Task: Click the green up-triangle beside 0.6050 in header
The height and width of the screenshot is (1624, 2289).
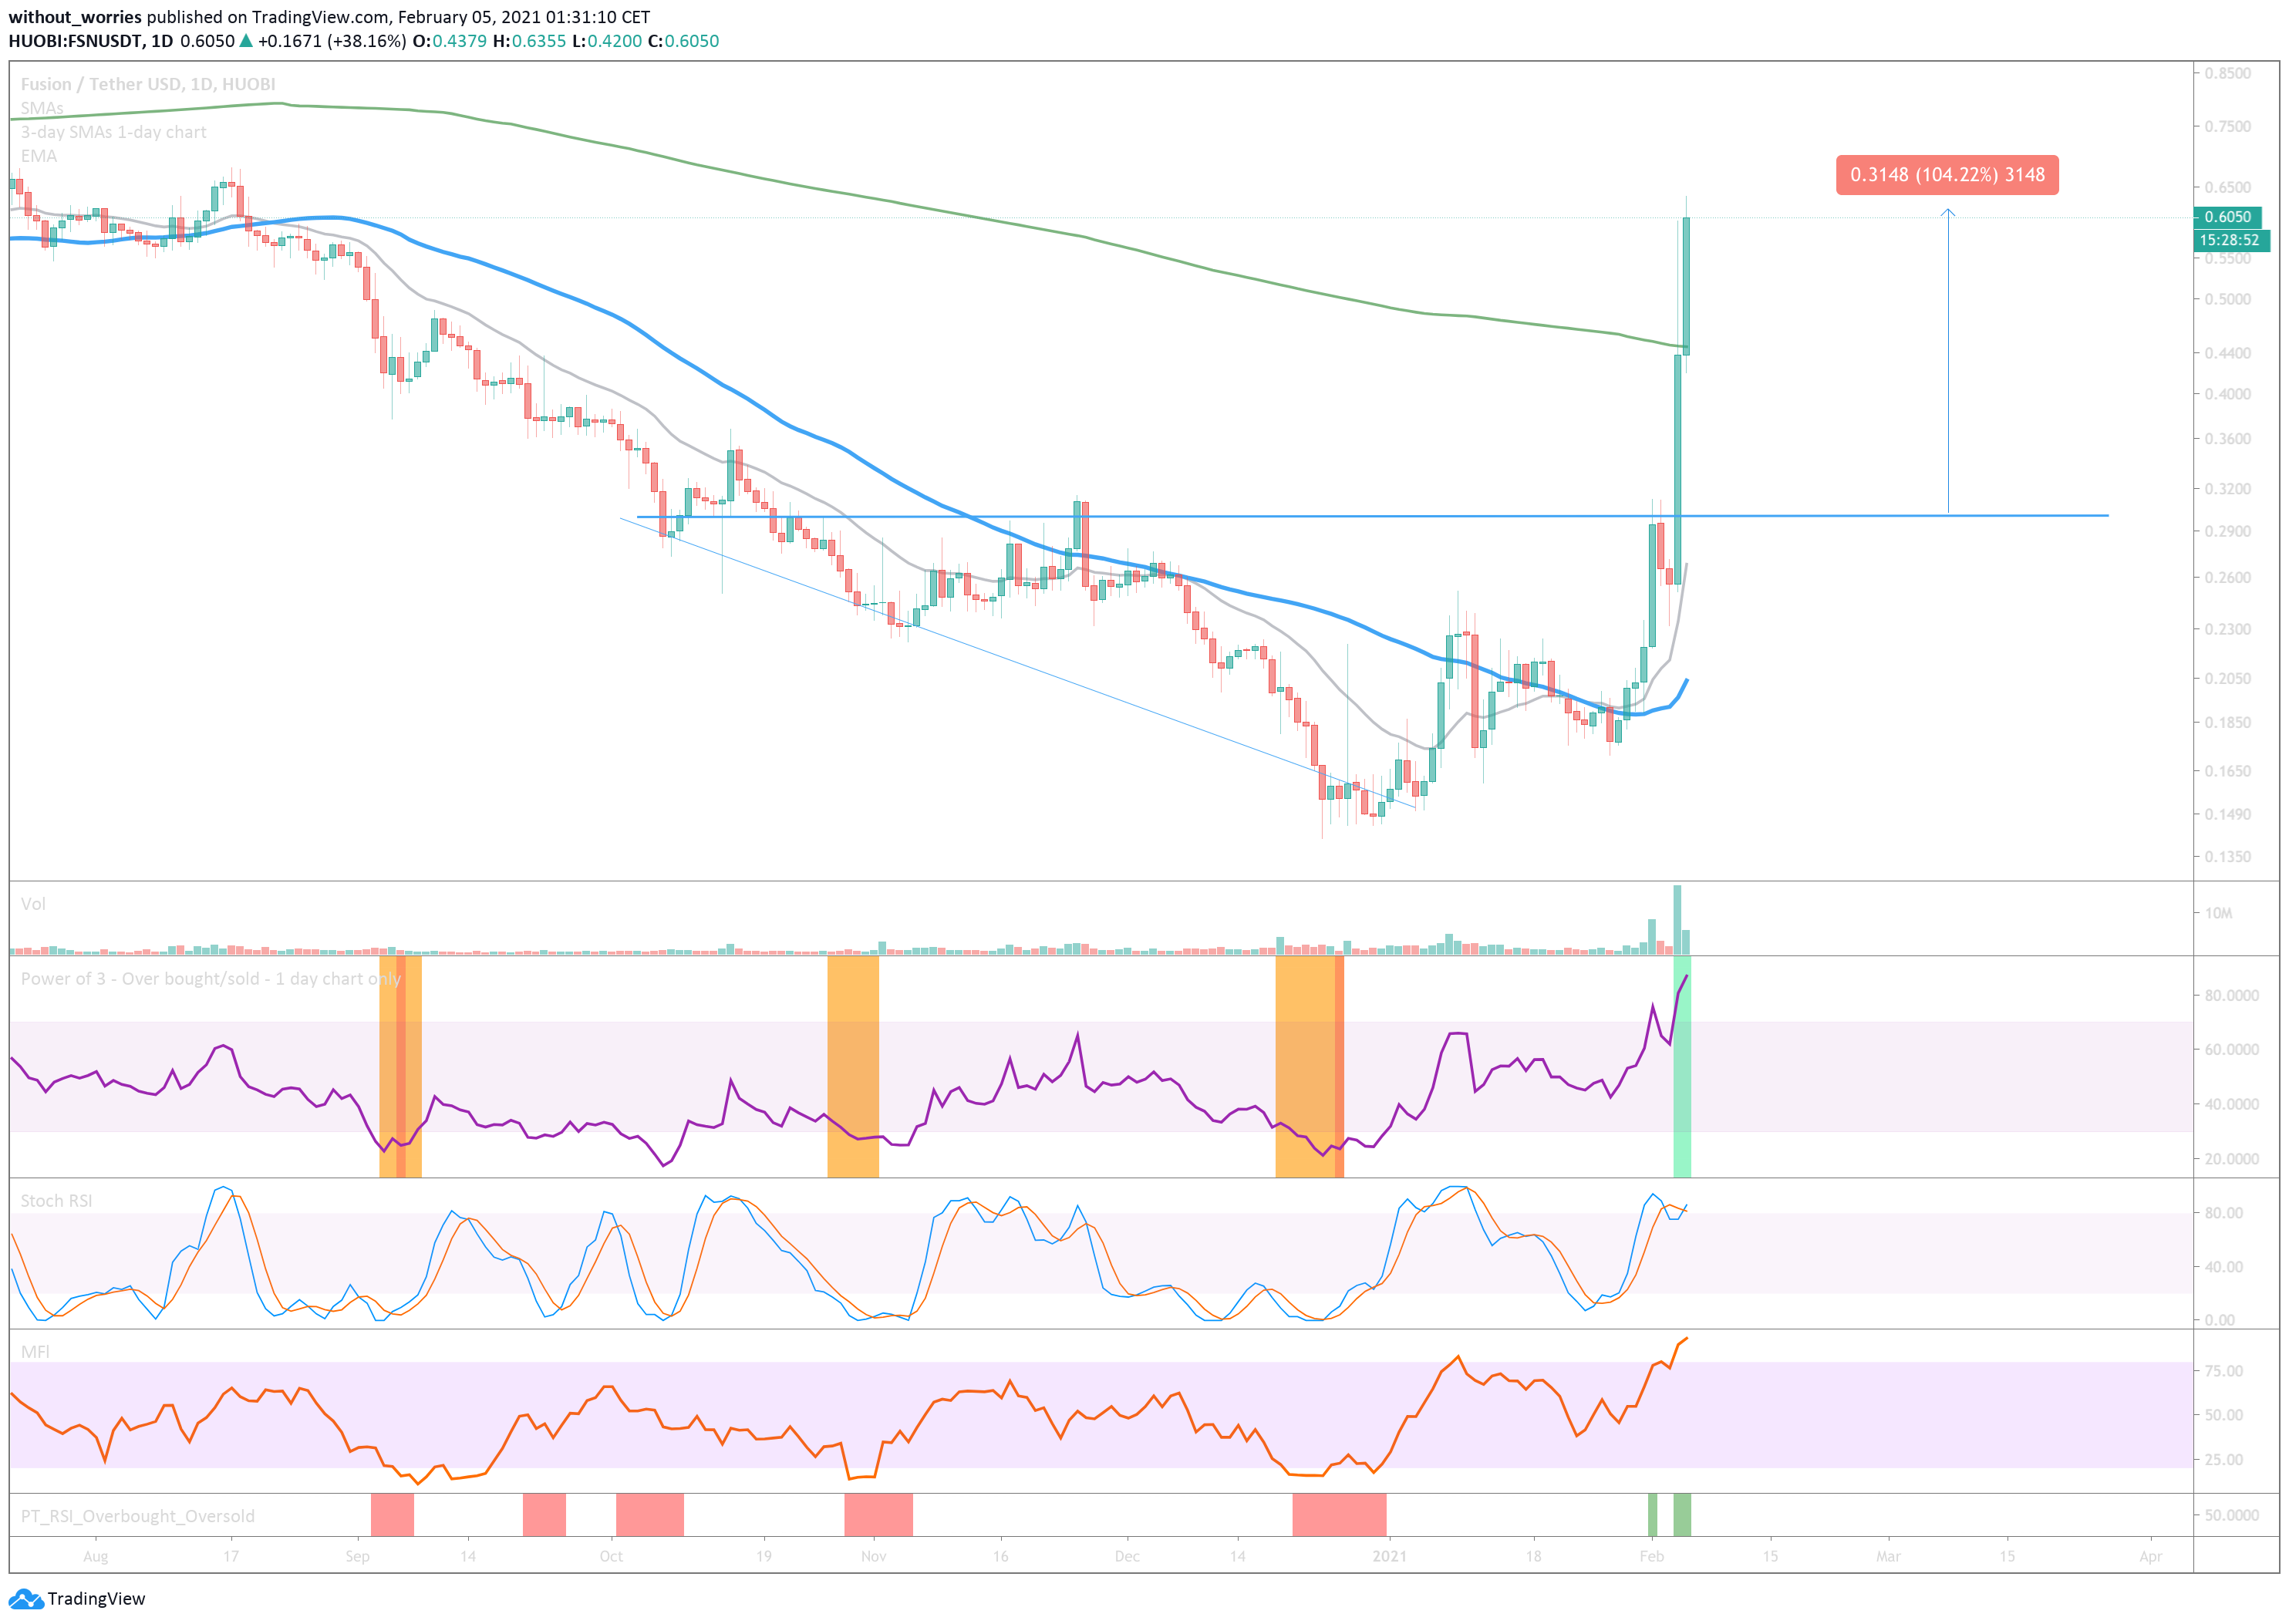Action: 246,41
